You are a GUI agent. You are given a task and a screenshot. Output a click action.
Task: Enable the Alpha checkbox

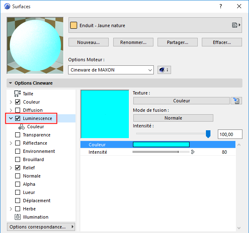(x=18, y=184)
